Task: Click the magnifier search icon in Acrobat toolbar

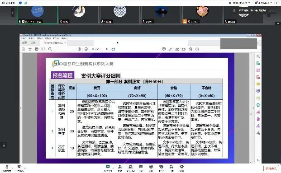Action: [x=50, y=49]
